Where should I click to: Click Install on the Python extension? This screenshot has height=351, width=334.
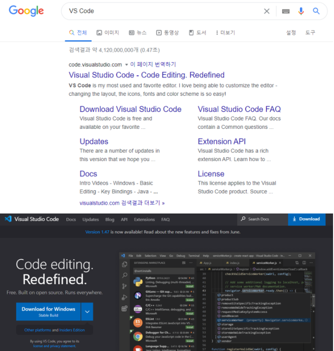tap(190, 286)
